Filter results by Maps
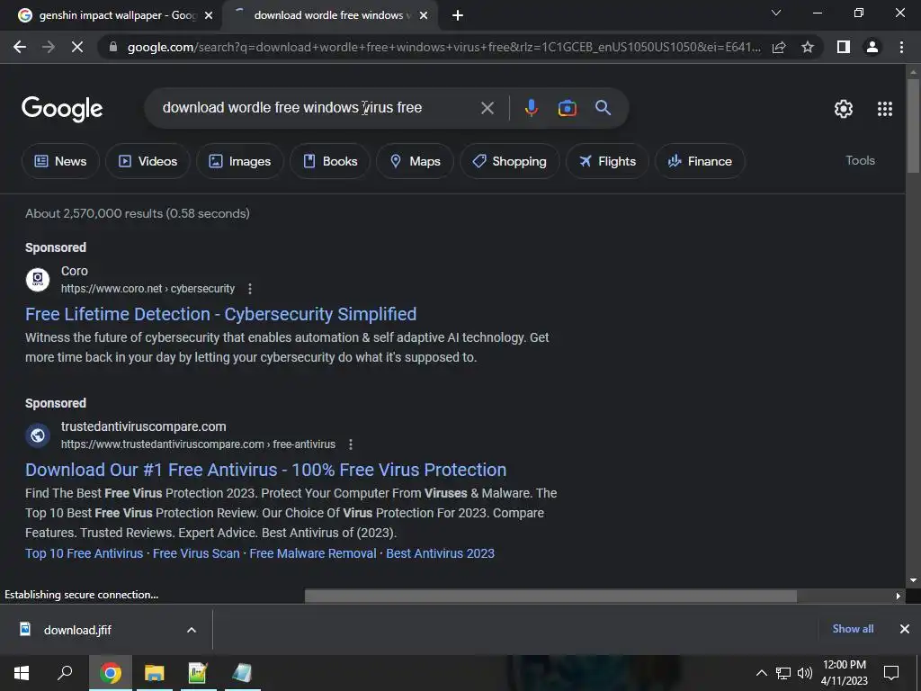Image resolution: width=921 pixels, height=691 pixels. click(415, 161)
